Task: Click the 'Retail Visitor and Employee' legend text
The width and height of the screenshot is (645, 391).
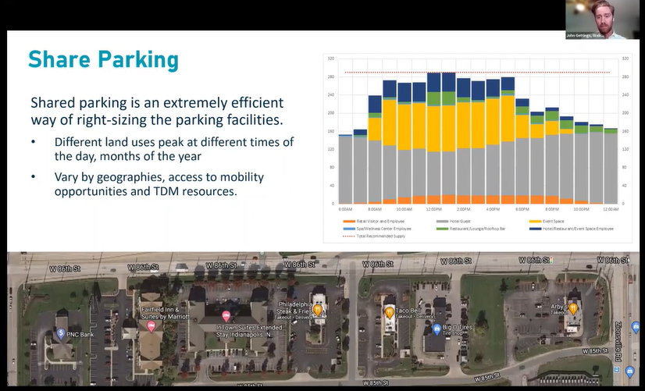Action: 380,222
